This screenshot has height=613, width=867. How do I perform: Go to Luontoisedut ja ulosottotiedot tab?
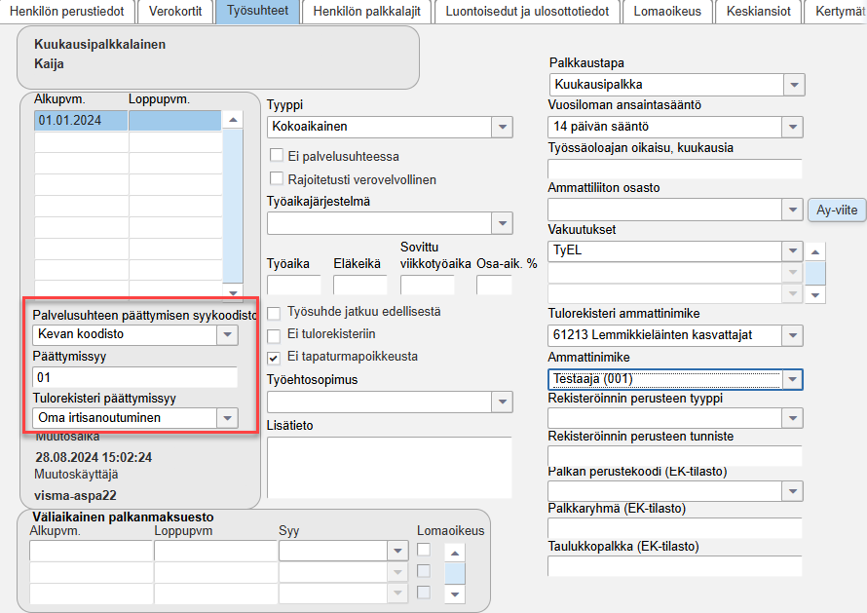click(527, 11)
